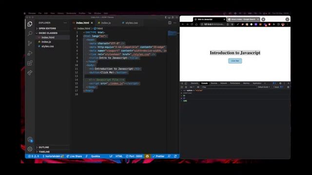
Task: Switch to the DevTools Application tab
Action: point(257,83)
